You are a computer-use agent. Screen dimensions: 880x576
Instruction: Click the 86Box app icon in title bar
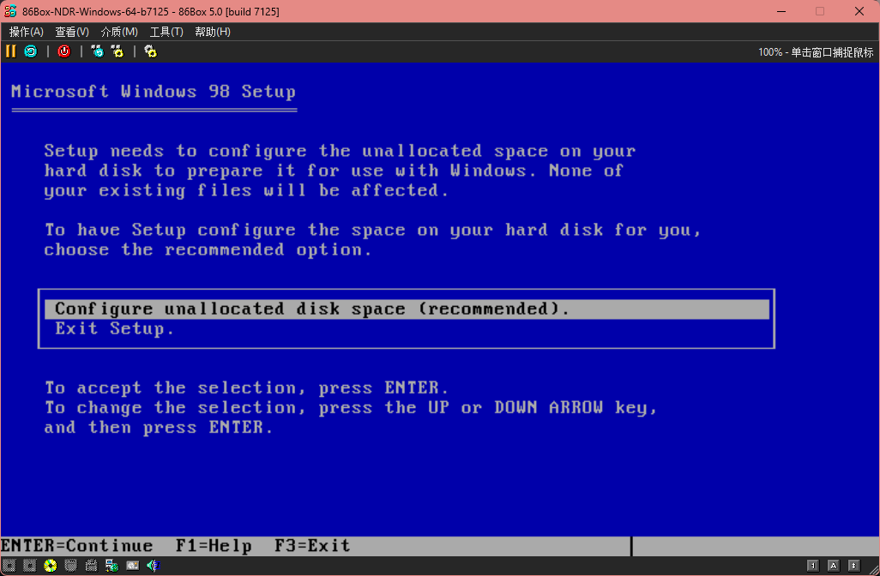pos(10,11)
